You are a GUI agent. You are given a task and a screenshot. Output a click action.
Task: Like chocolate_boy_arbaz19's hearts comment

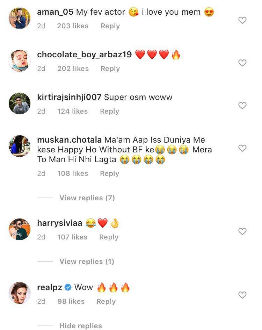pos(242,63)
